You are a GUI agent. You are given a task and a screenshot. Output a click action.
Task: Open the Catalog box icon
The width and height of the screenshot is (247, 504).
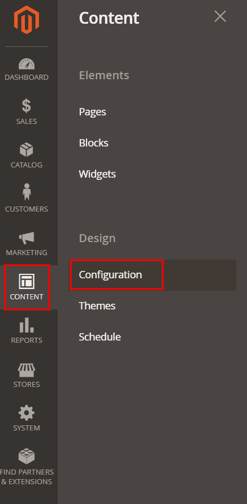[x=27, y=150]
